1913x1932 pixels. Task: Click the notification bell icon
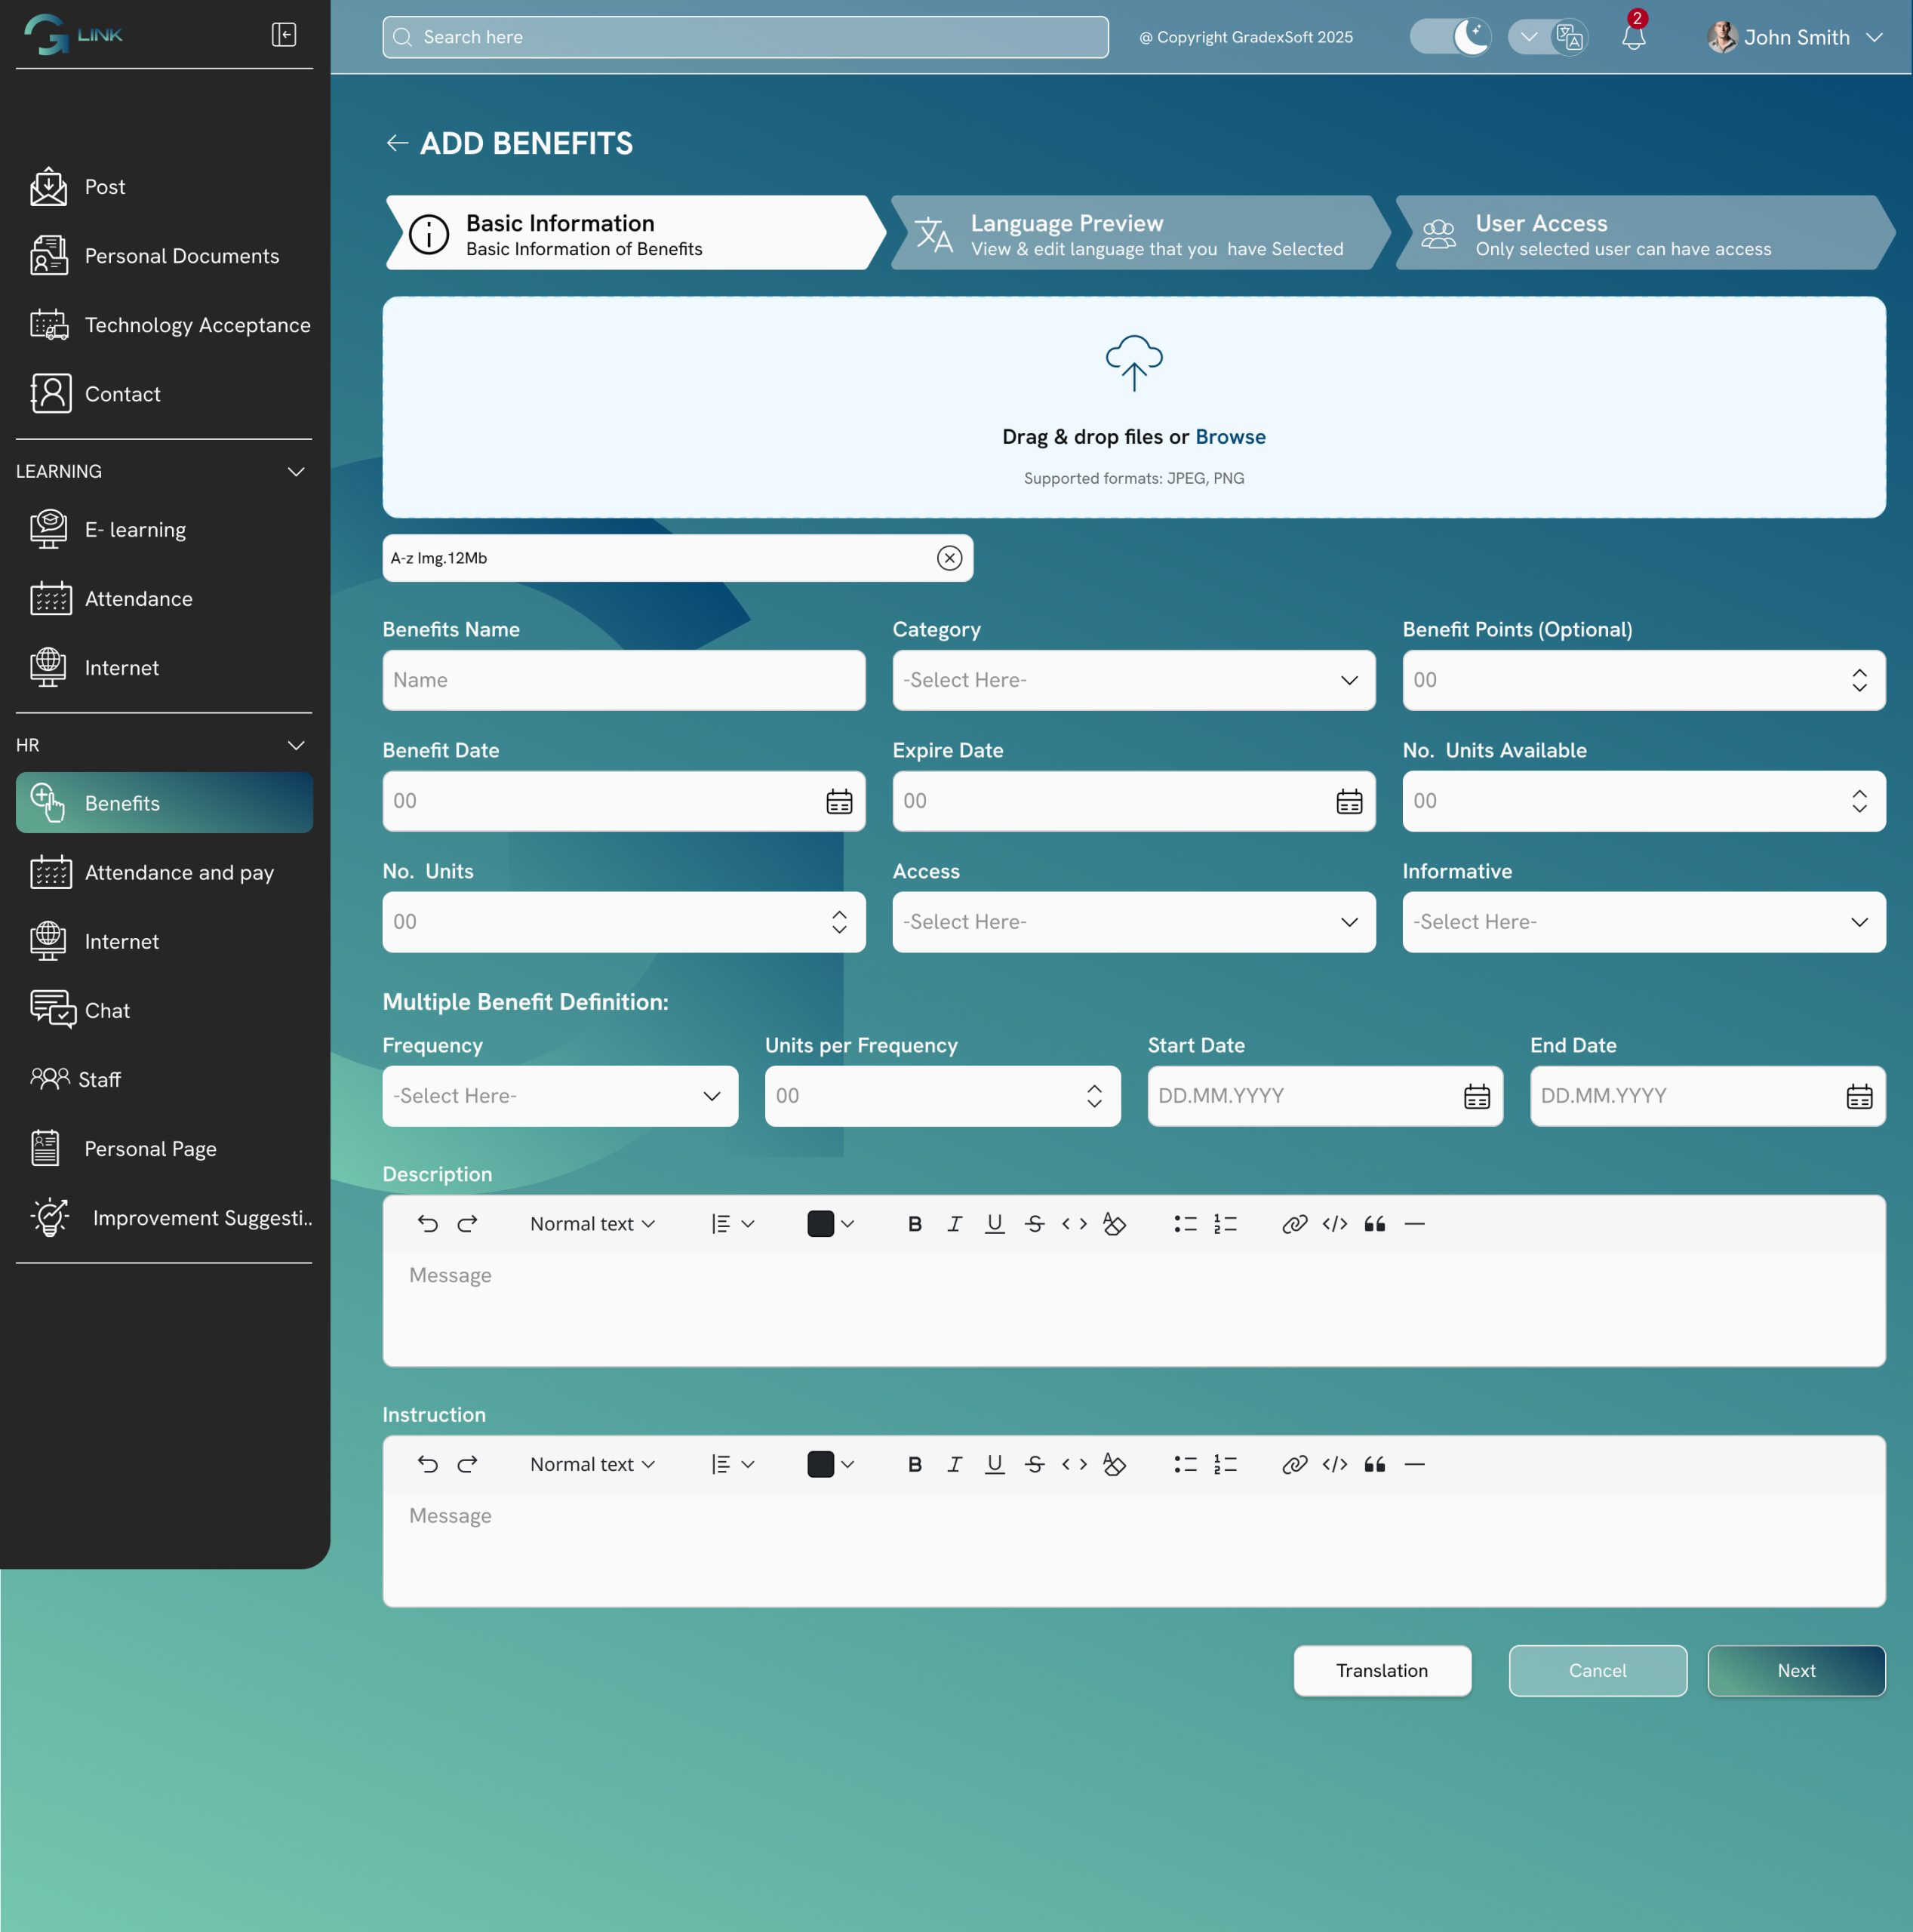pos(1633,38)
